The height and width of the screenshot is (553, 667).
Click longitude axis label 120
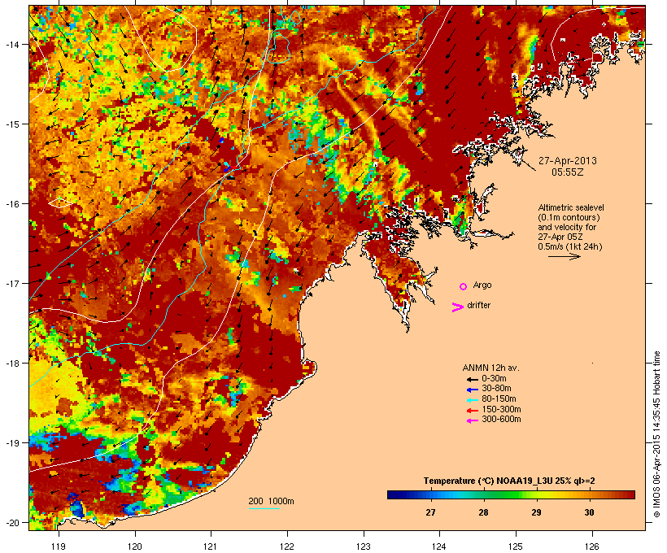(135, 546)
